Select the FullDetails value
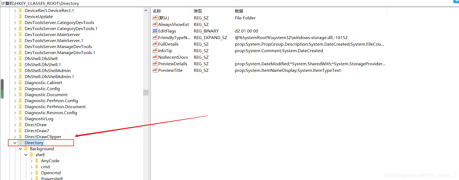This screenshot has width=459, height=180. click(x=168, y=44)
